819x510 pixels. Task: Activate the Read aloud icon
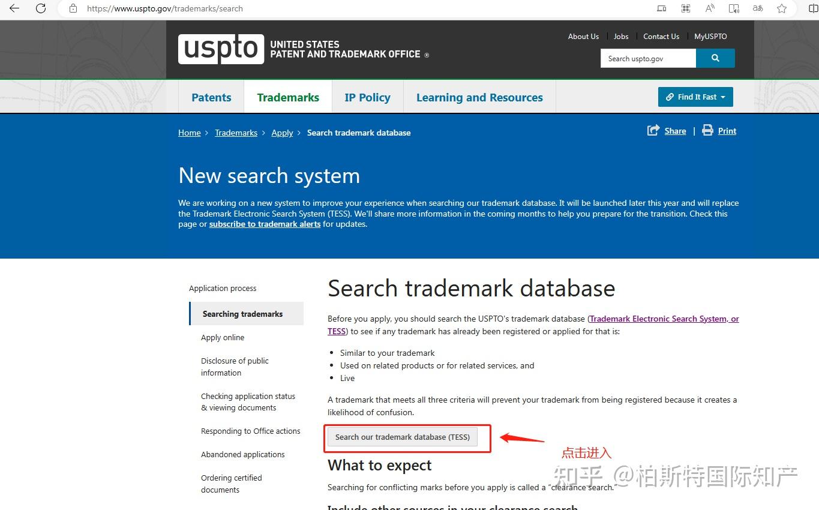point(710,8)
